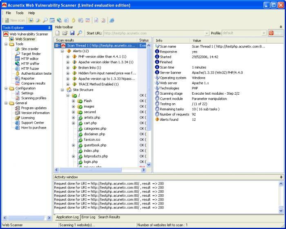Open the Tools menu
The image size is (286, 229).
[20, 13]
